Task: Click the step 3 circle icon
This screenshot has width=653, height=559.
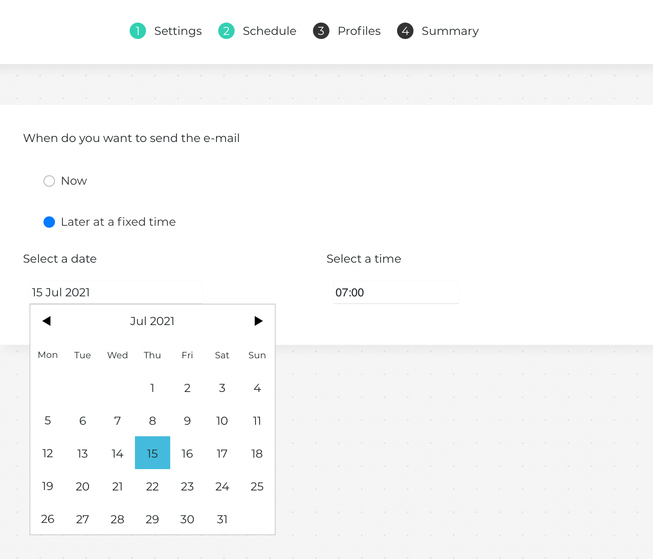Action: point(321,31)
